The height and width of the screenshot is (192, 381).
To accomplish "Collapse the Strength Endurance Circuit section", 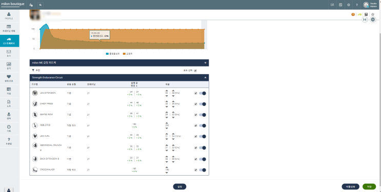I will click(x=205, y=77).
